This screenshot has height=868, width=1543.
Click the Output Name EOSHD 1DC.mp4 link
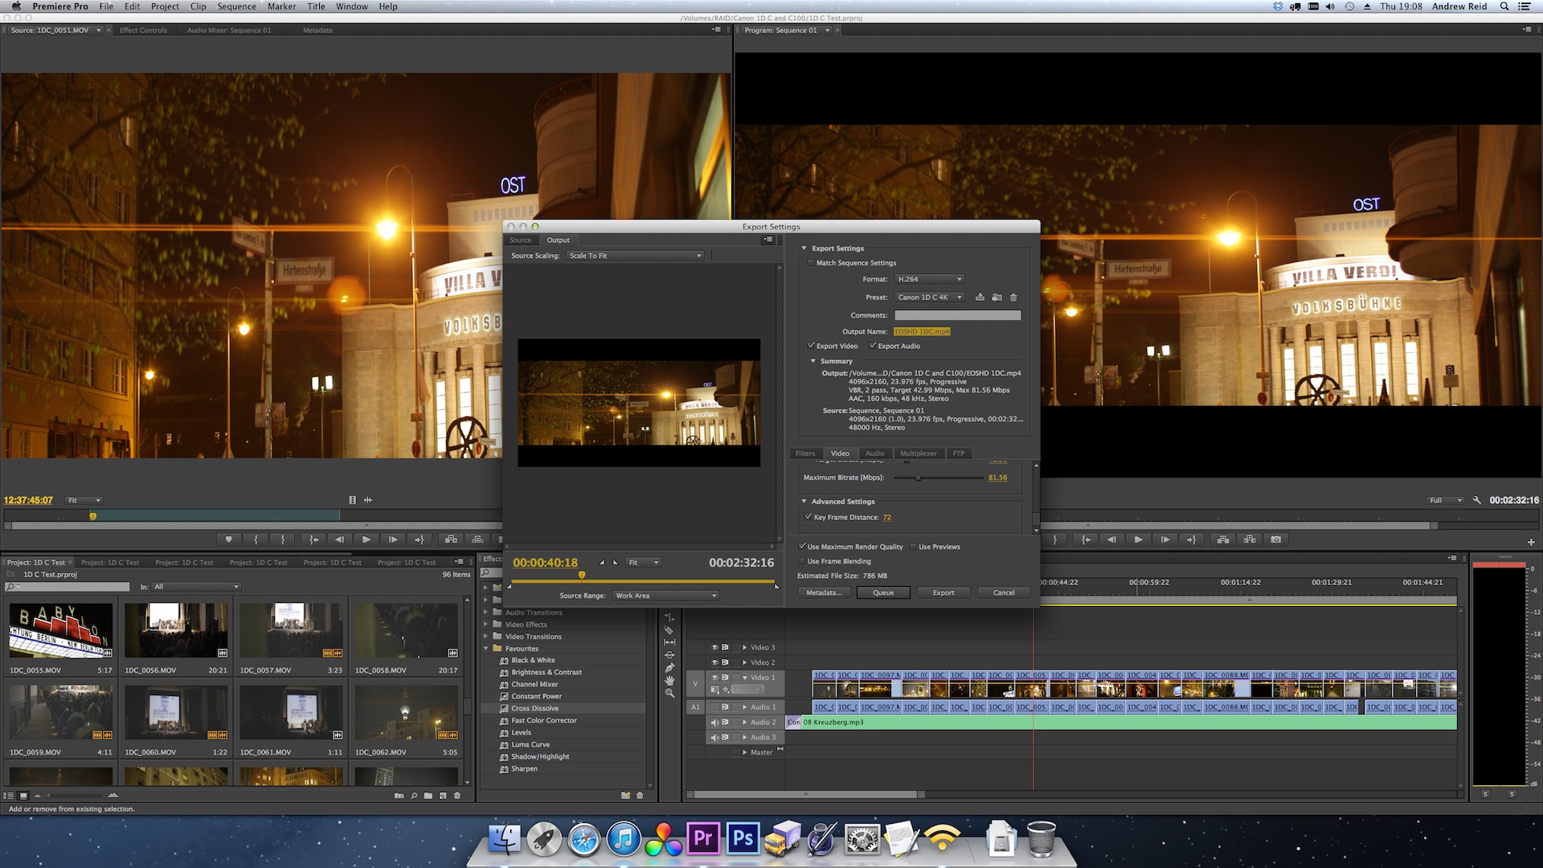(922, 331)
